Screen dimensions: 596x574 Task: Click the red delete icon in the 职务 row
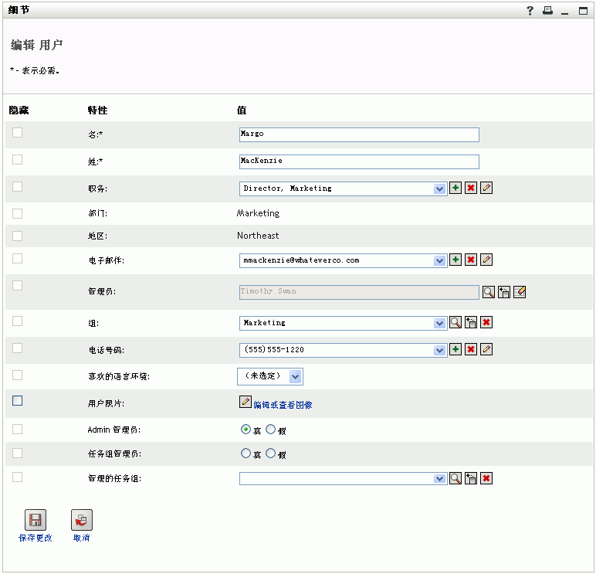[471, 188]
